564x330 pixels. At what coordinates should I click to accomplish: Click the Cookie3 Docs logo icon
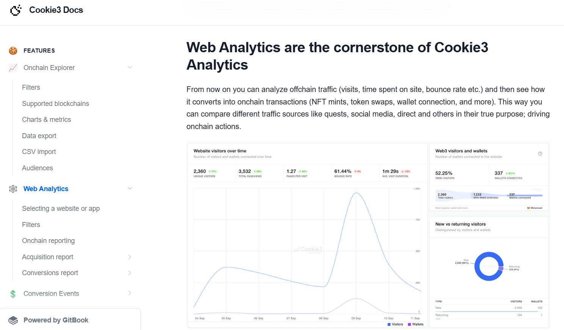[x=16, y=10]
